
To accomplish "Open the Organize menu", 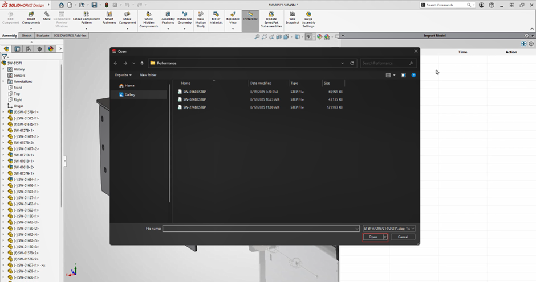I will 123,75.
